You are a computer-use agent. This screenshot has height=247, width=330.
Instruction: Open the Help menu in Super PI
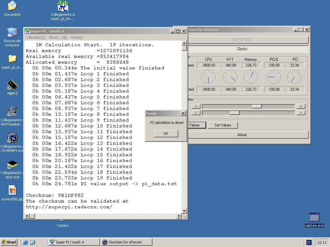tap(77, 37)
